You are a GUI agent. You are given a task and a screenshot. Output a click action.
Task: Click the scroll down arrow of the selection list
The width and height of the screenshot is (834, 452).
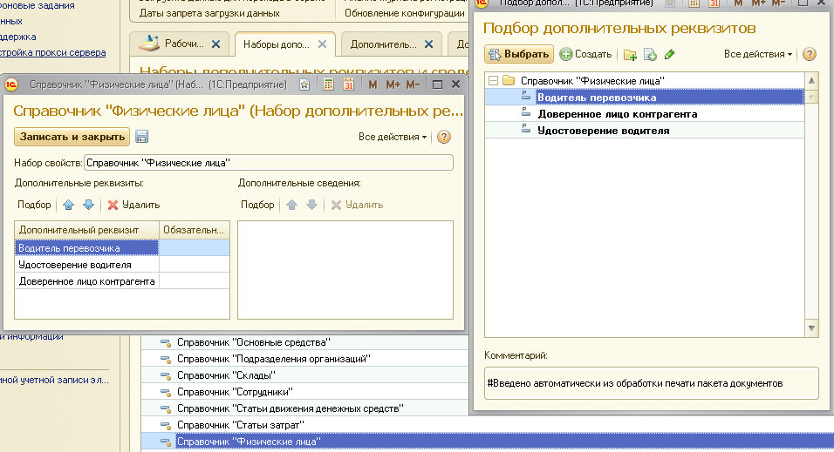click(811, 328)
